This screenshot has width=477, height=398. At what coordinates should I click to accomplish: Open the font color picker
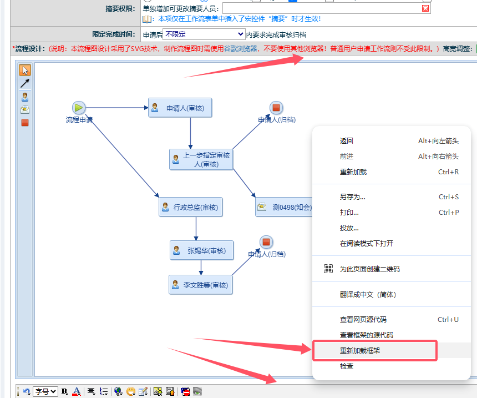click(x=77, y=391)
